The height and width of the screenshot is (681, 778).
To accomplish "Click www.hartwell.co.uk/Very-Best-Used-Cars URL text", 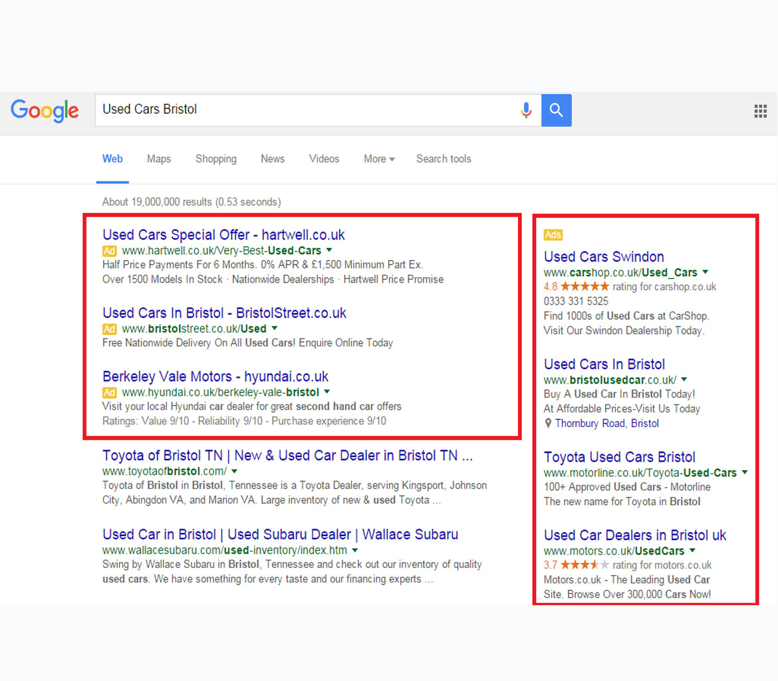I will click(x=222, y=251).
